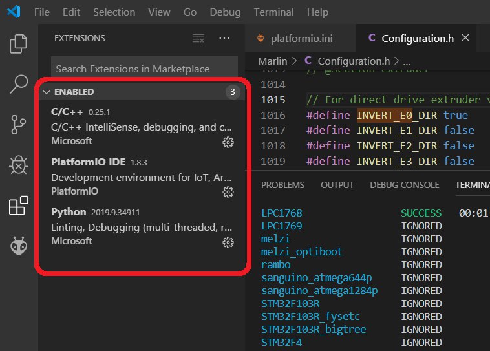Click the 'true' value on line 1016
Viewport: 490px width, 351px height.
pyautogui.click(x=455, y=115)
